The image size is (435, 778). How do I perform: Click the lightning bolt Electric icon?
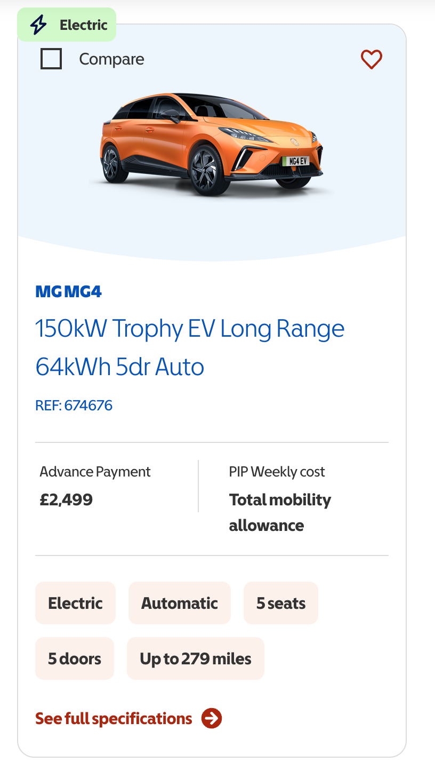coord(38,25)
